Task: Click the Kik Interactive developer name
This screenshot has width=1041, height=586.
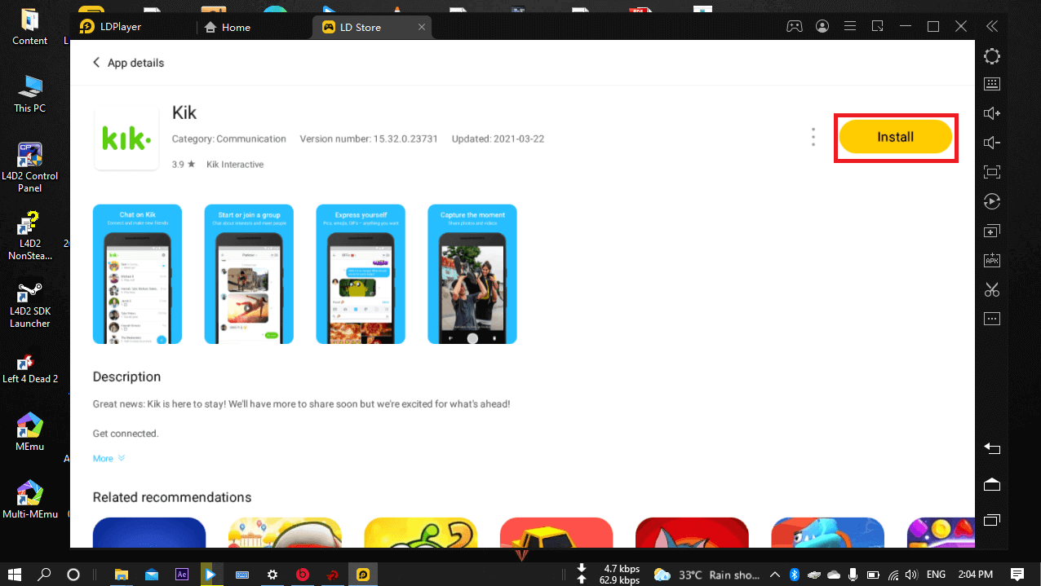Action: coord(235,165)
